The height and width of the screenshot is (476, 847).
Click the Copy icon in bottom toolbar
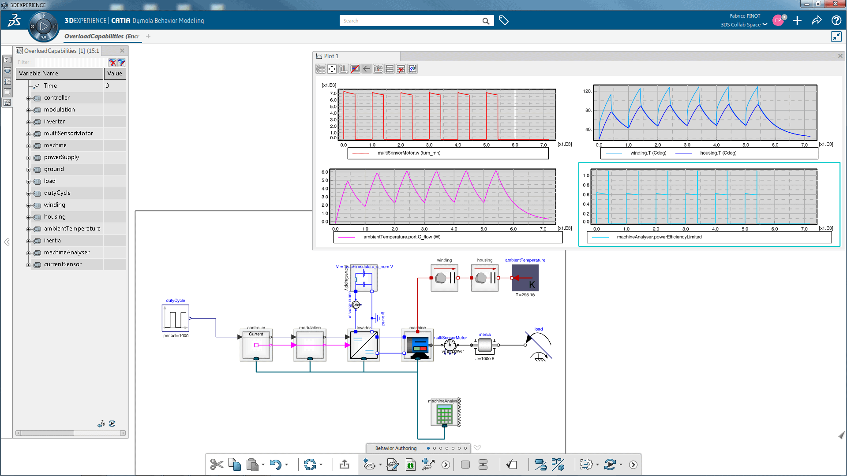pos(235,465)
